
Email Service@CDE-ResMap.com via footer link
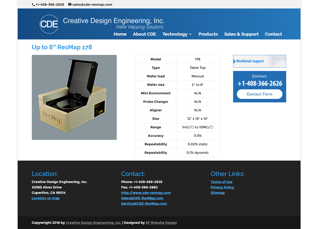pos(144,204)
